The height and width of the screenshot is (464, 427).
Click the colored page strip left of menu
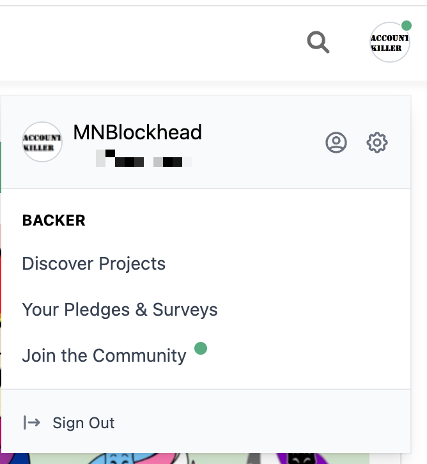[x=1, y=296]
